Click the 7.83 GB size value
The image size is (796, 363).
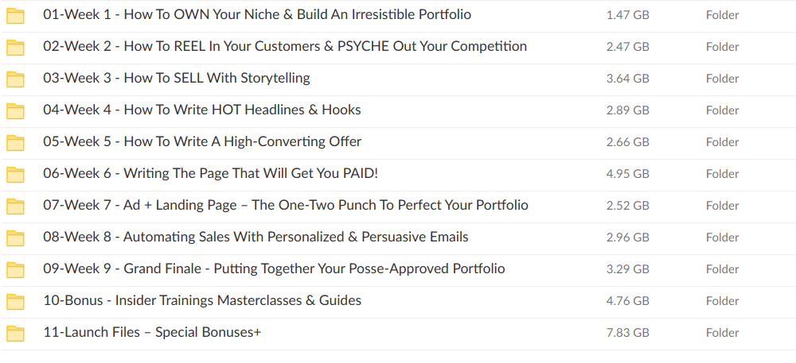[x=627, y=333]
